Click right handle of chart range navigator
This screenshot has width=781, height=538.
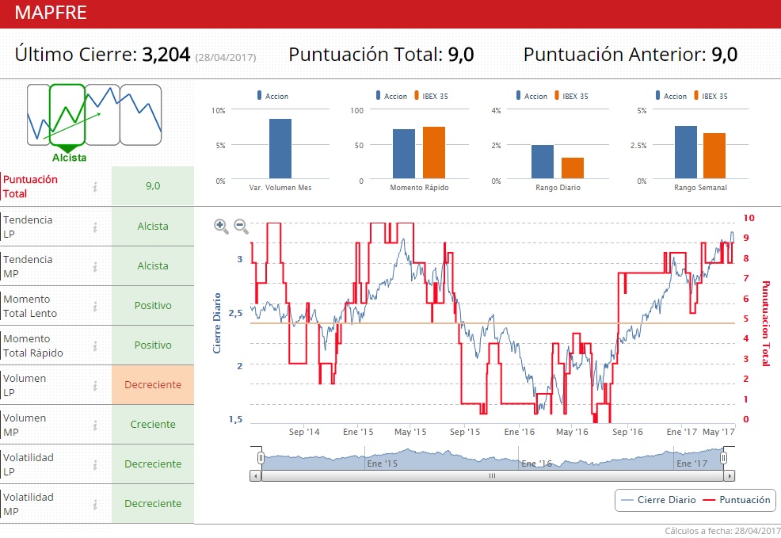click(x=724, y=458)
